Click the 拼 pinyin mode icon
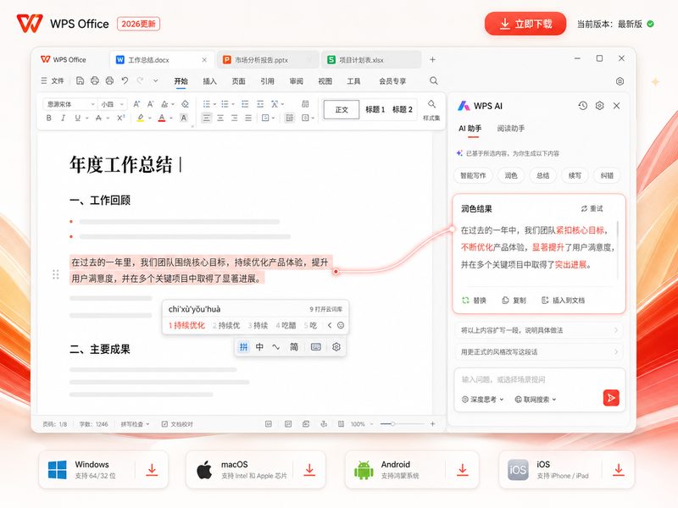 [244, 347]
